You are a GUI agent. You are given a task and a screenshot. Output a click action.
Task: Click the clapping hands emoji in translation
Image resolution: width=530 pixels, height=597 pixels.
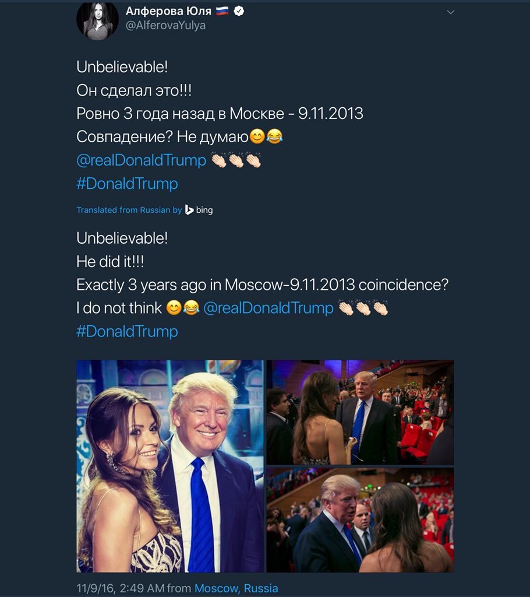pos(363,308)
